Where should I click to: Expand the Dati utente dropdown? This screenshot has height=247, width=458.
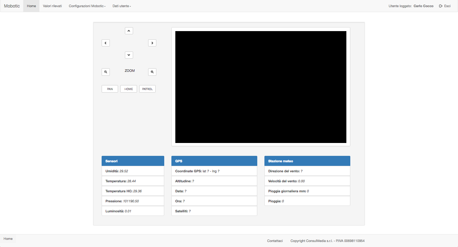click(x=122, y=6)
